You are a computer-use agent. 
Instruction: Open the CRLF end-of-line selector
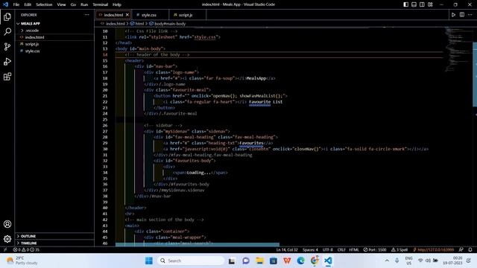tap(341, 250)
